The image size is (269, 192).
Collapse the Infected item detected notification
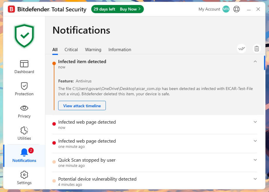coord(255,62)
